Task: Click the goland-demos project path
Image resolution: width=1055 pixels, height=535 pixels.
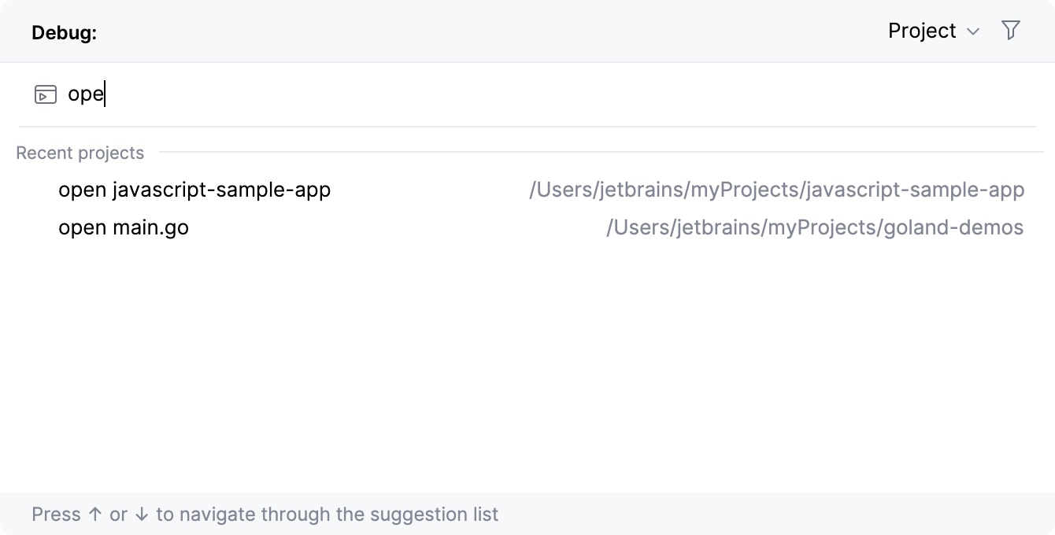Action: [x=815, y=227]
